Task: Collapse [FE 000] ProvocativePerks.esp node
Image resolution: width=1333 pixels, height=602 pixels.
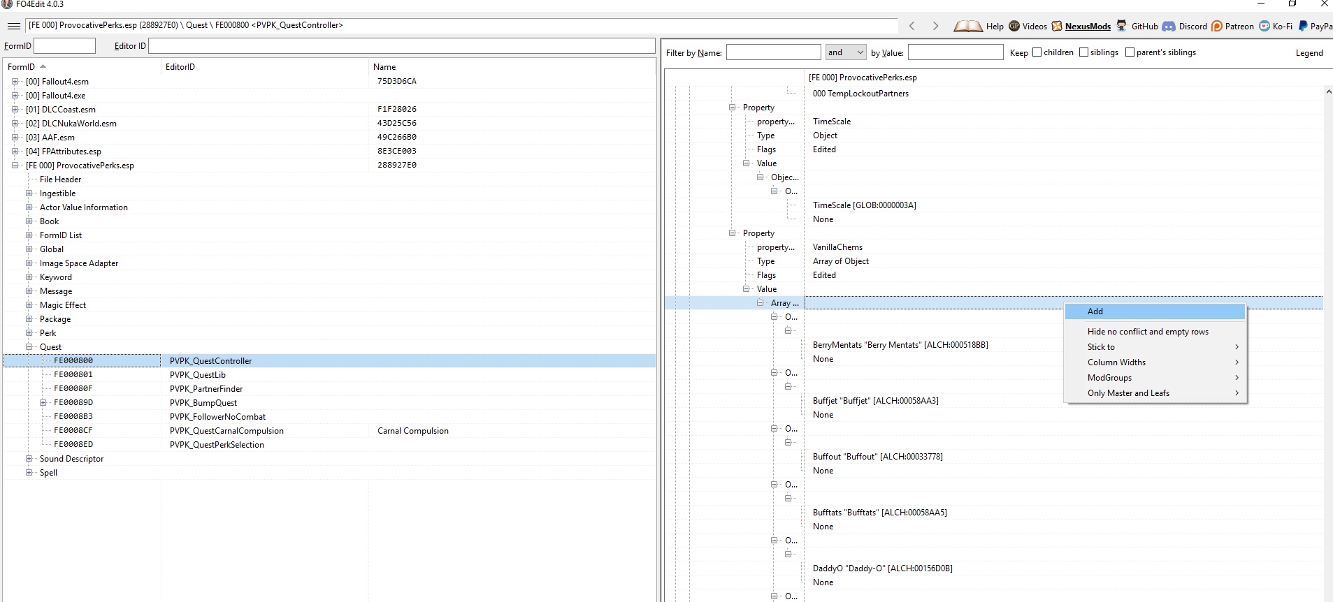Action: [15, 166]
